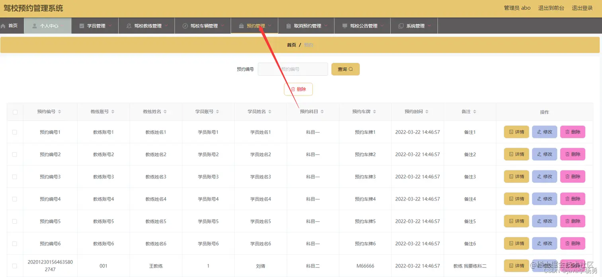
Task: Click the 退出到前台 link
Action: (551, 8)
